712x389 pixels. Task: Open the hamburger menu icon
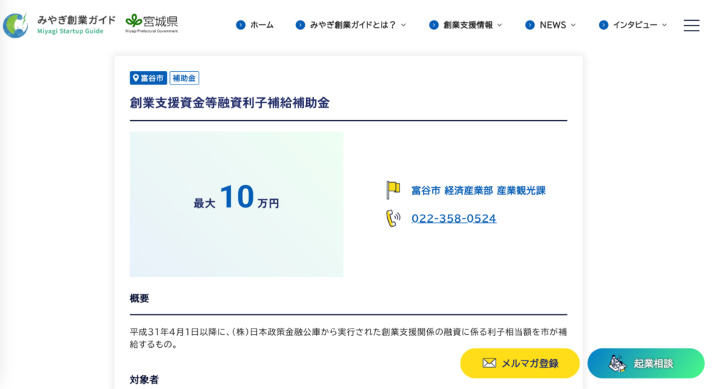[x=691, y=26]
